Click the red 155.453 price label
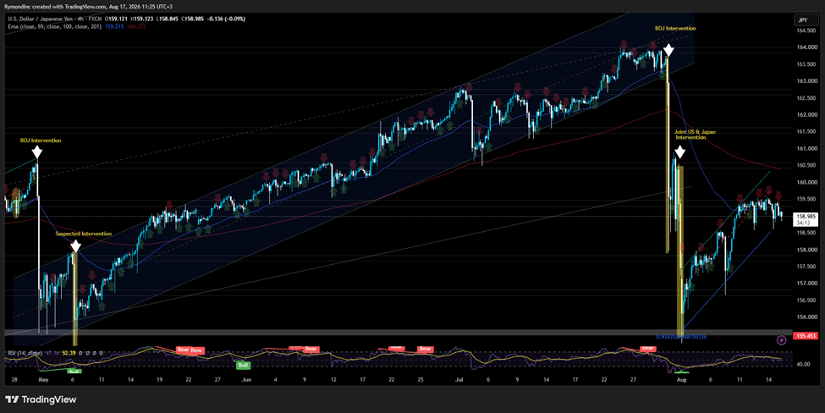The image size is (825, 413). coord(806,335)
